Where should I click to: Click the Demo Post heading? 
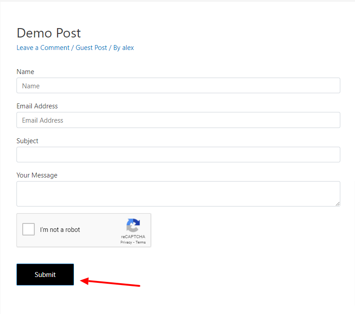tap(49, 33)
